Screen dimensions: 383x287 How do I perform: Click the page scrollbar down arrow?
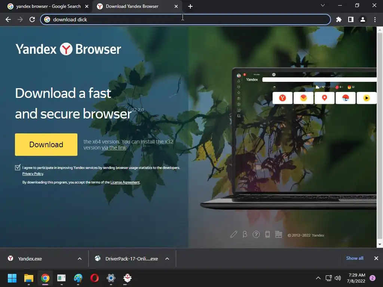click(380, 244)
